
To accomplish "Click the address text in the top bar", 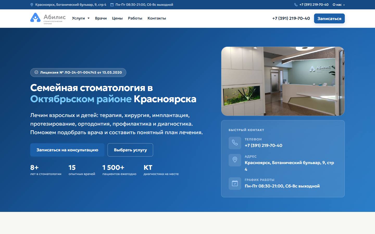I will pos(71,5).
